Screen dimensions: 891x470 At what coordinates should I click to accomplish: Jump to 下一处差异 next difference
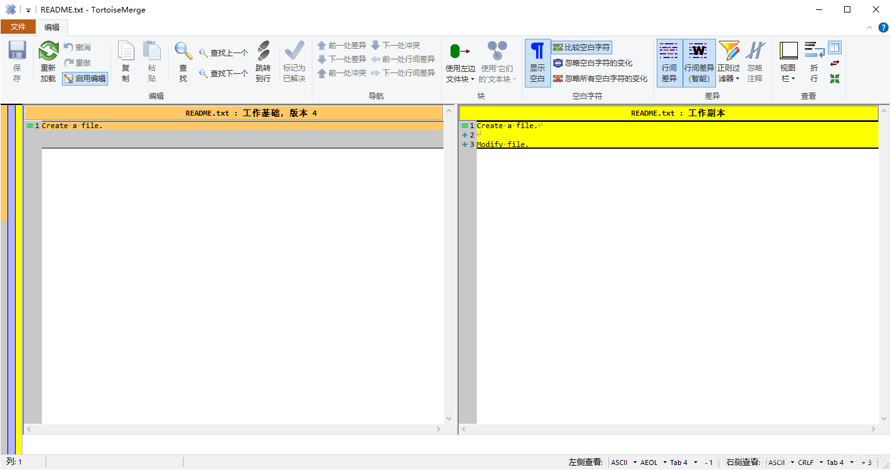(342, 59)
